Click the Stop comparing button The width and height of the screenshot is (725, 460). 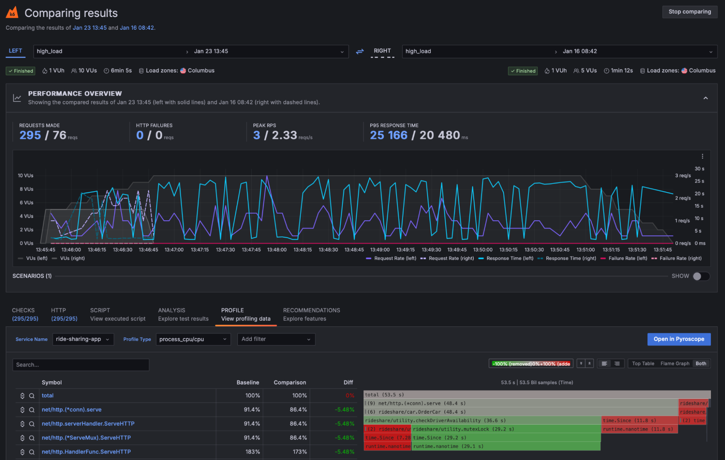[x=689, y=12]
